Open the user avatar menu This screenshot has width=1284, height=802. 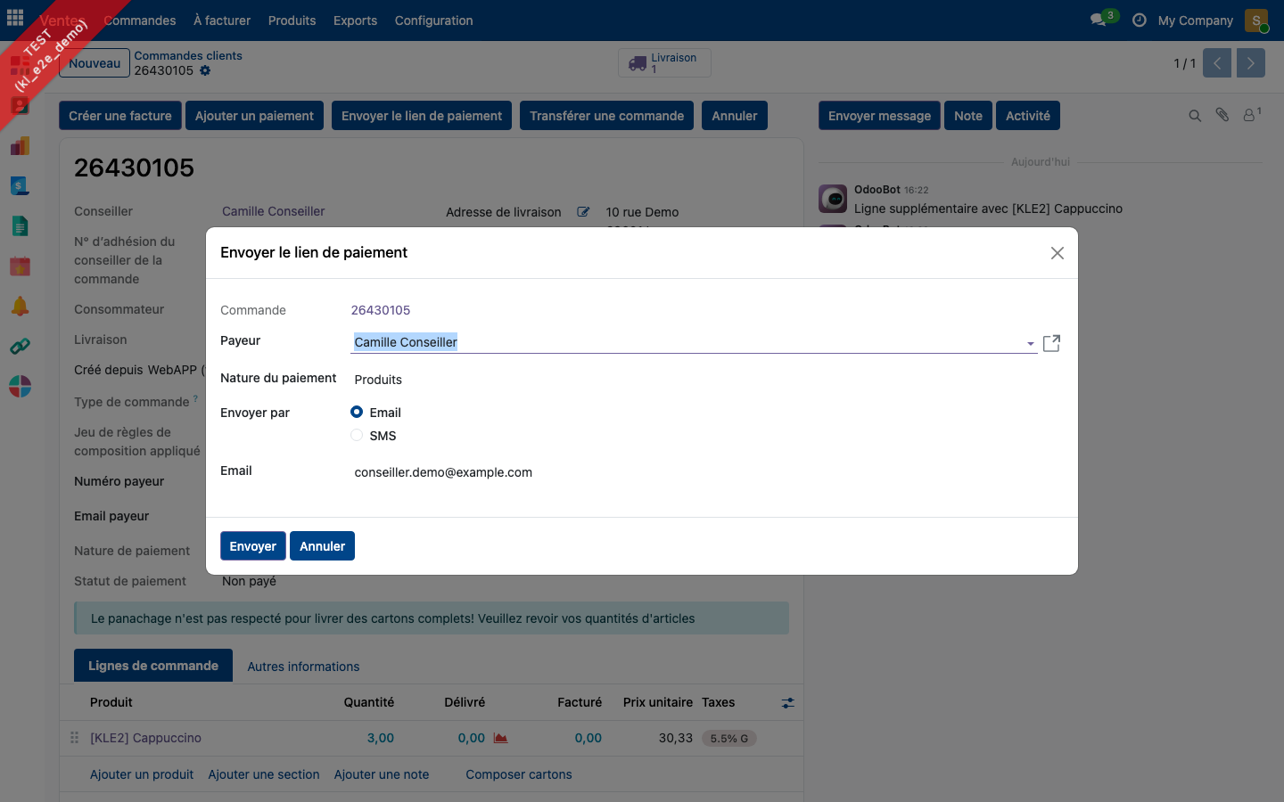coord(1256,20)
